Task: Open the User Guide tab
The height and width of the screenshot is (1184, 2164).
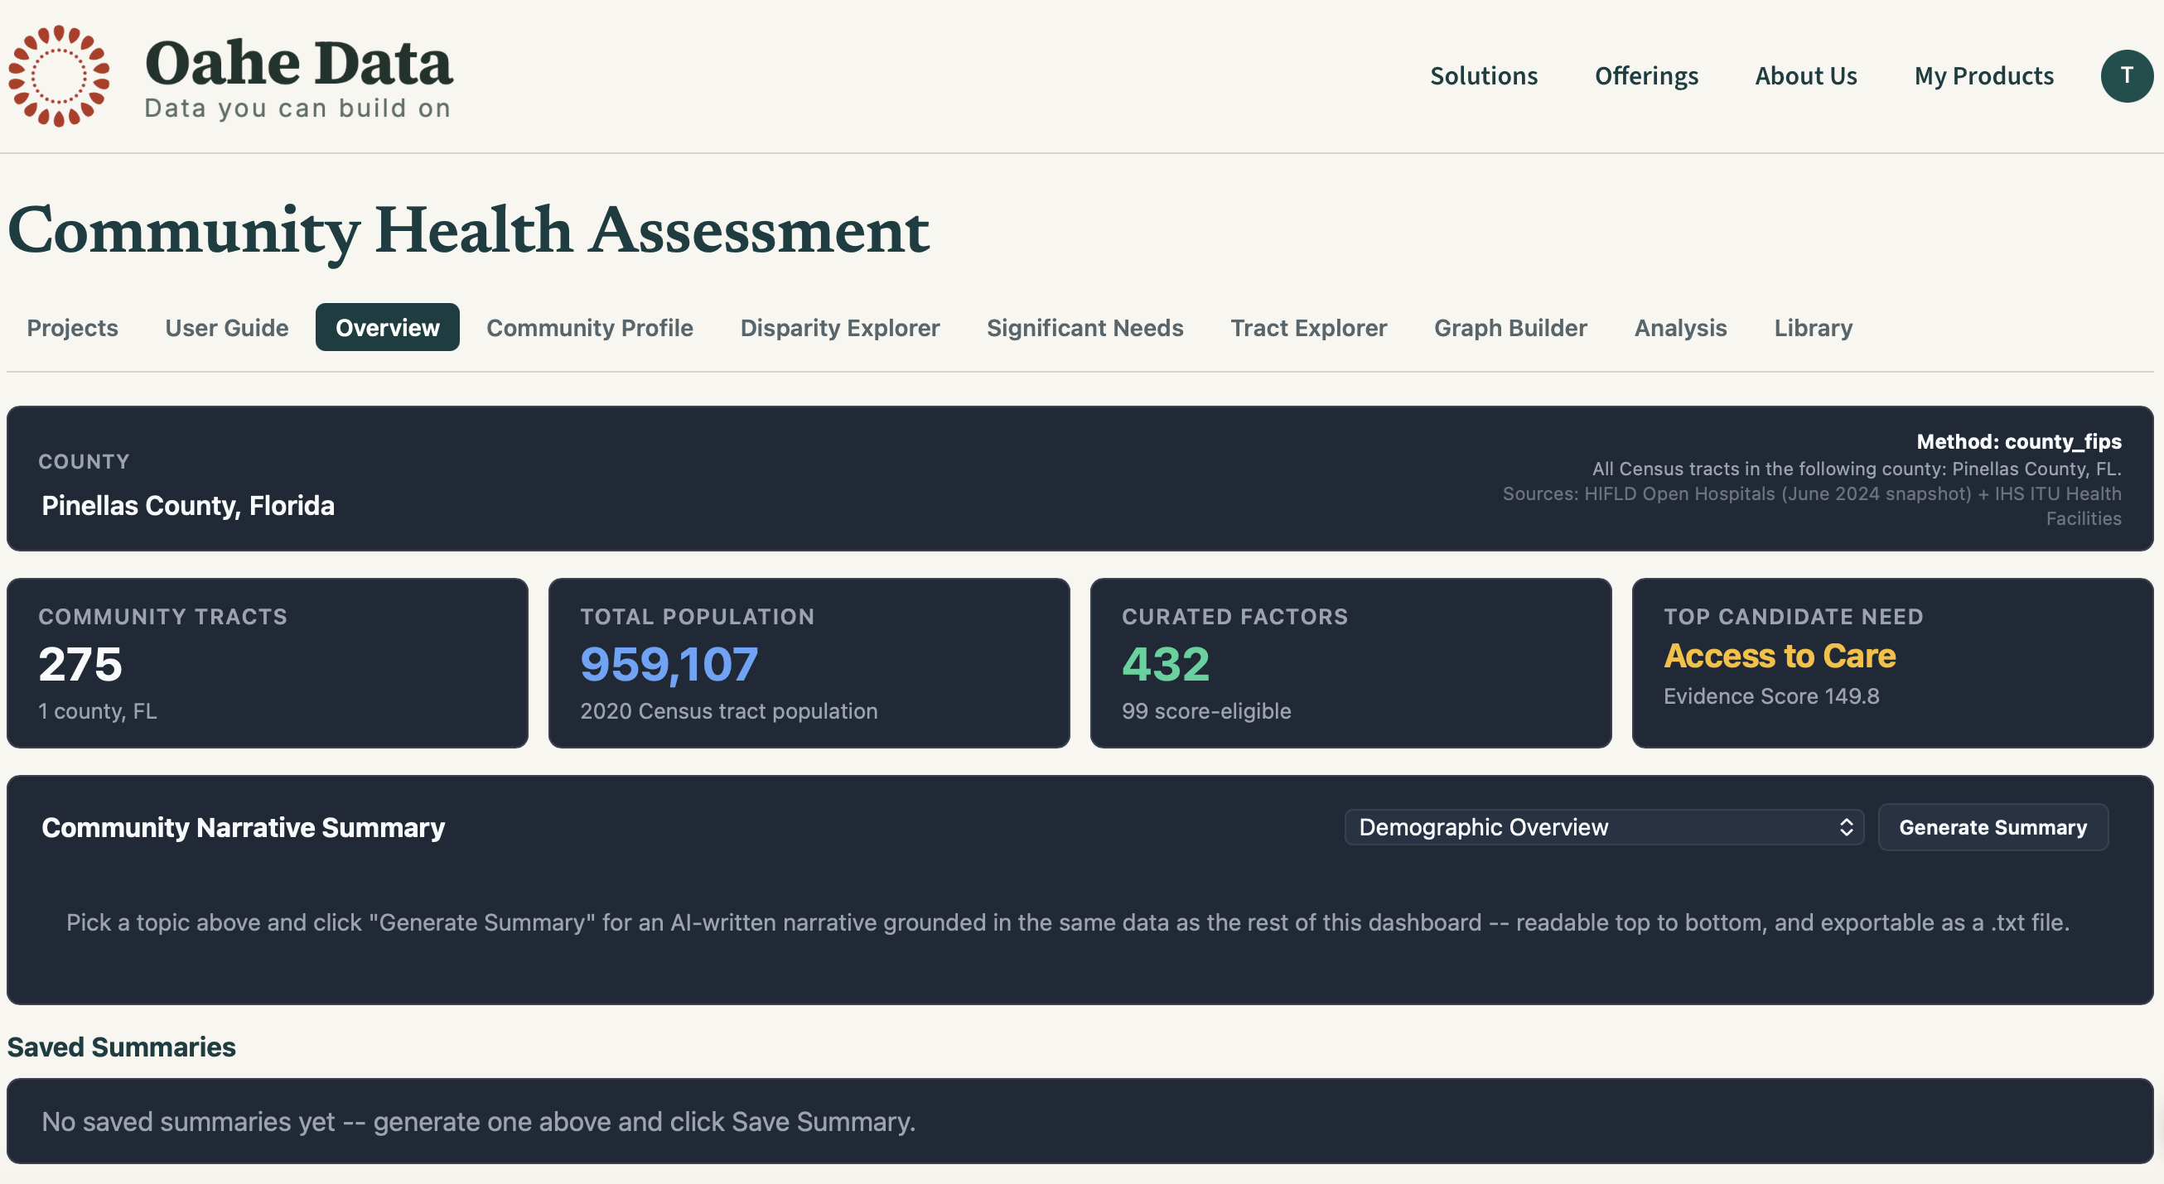Action: (x=227, y=328)
